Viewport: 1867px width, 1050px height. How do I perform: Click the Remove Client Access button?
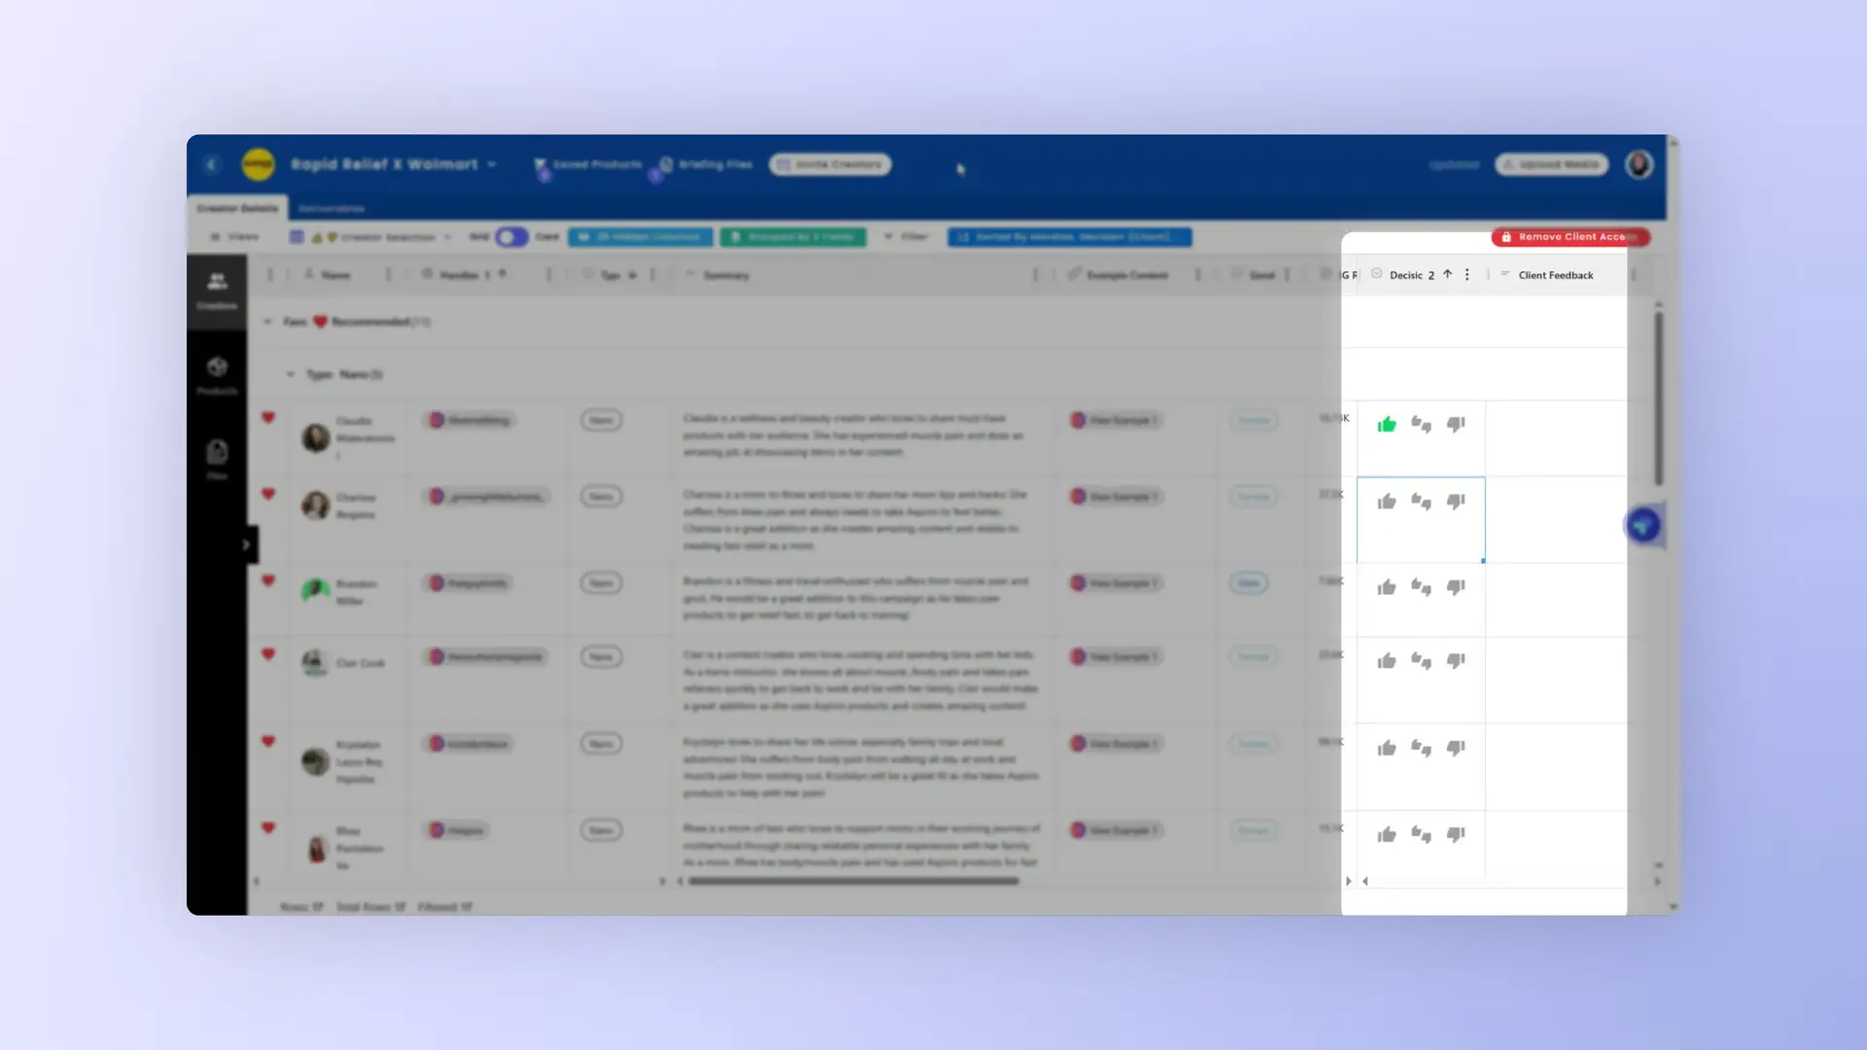(x=1569, y=236)
